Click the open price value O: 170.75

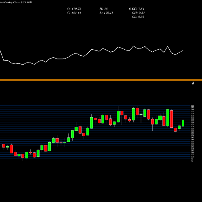[74, 9]
